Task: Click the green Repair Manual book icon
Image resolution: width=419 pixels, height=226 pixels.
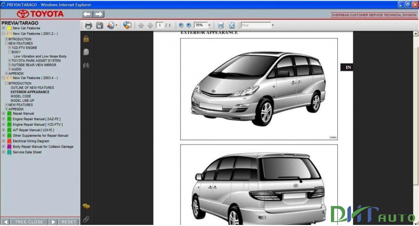Action: pos(9,113)
